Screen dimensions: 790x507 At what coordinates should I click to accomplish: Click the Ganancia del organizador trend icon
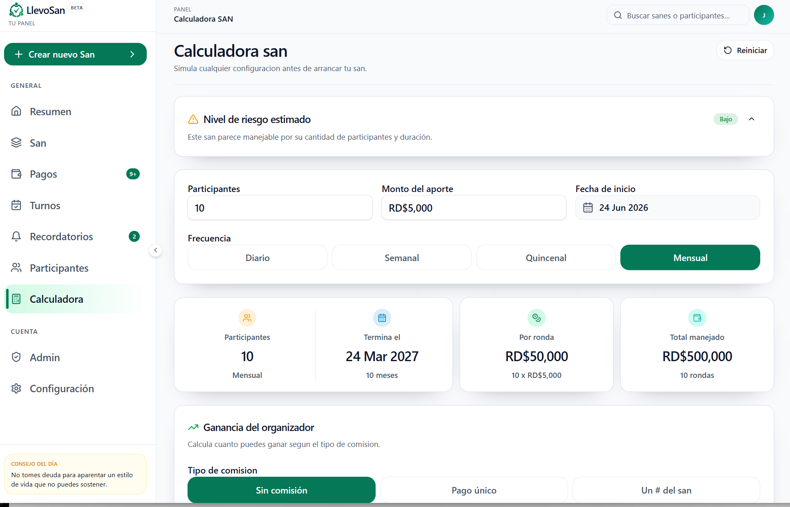[193, 427]
